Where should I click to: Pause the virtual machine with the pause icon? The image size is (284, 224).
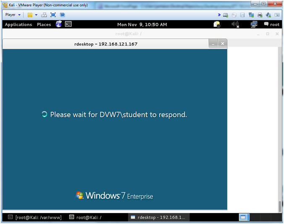coord(30,15)
